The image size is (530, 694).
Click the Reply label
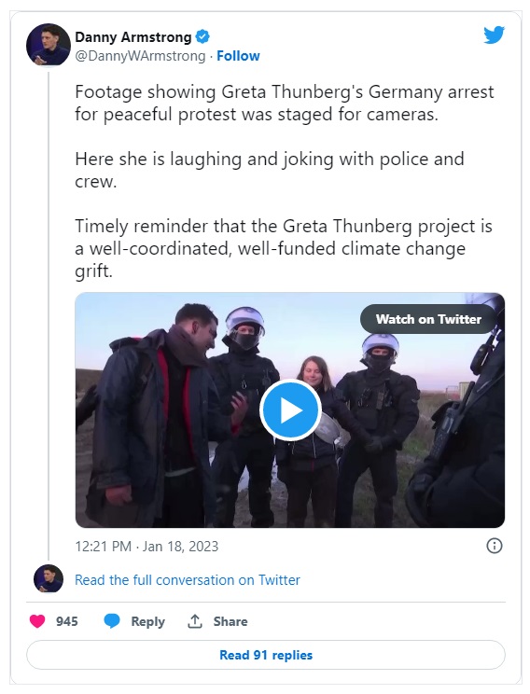[x=147, y=622]
